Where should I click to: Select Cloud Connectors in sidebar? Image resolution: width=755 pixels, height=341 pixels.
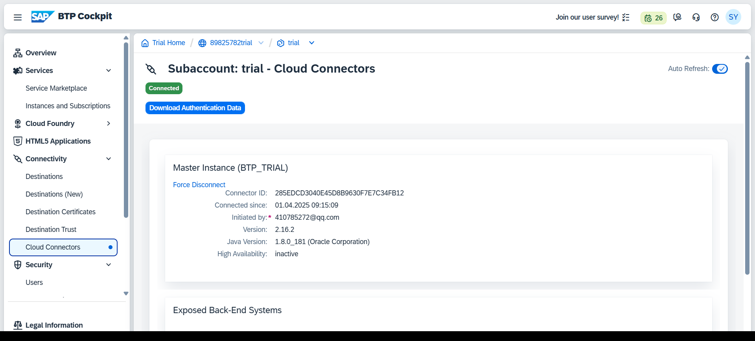tap(63, 247)
